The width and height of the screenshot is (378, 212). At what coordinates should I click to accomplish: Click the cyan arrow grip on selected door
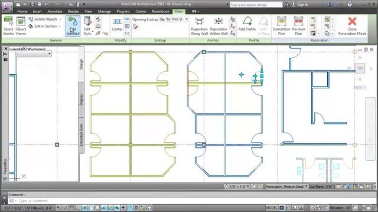[x=255, y=77]
